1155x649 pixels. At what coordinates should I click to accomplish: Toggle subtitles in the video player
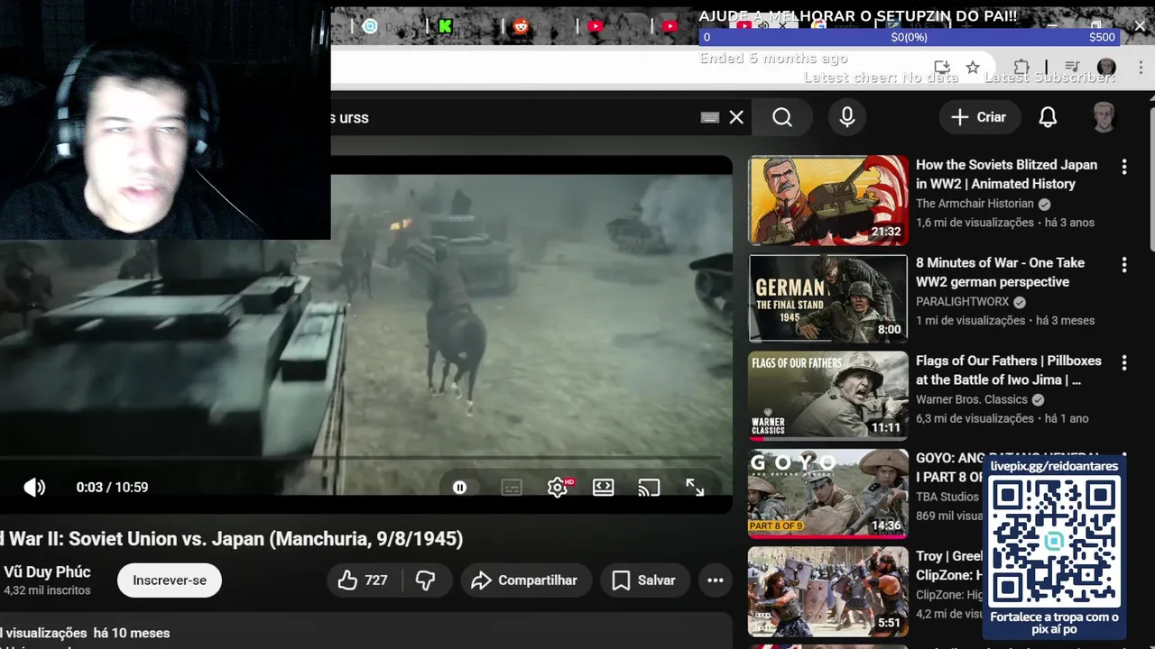512,488
